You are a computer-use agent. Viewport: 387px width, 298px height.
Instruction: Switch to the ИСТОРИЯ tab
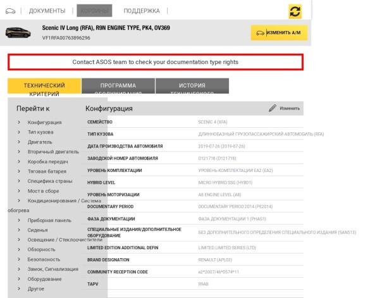(192, 86)
